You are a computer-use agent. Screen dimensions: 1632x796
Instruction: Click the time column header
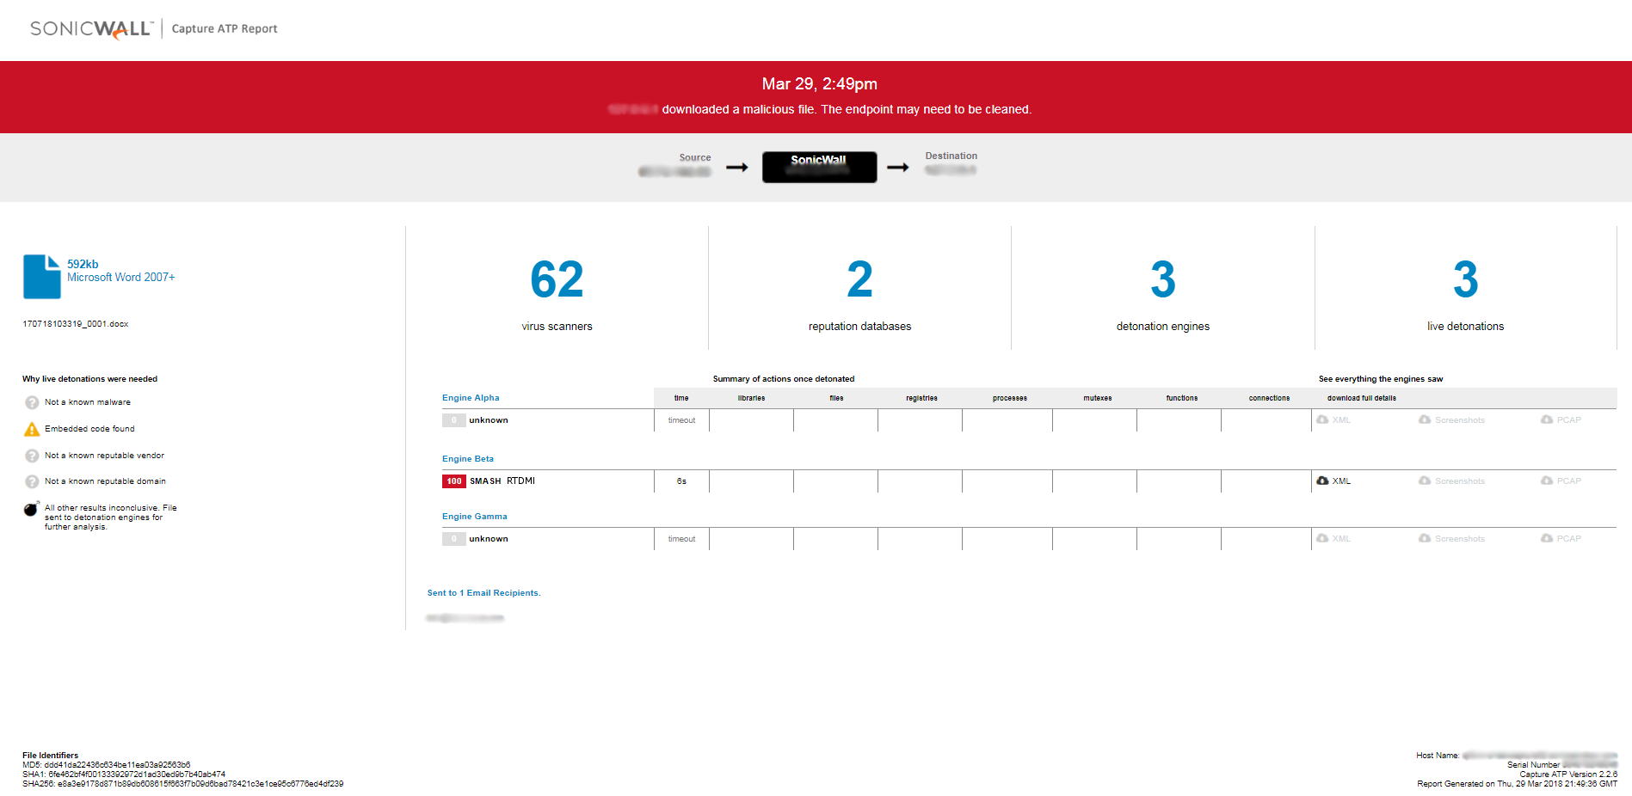pos(681,398)
